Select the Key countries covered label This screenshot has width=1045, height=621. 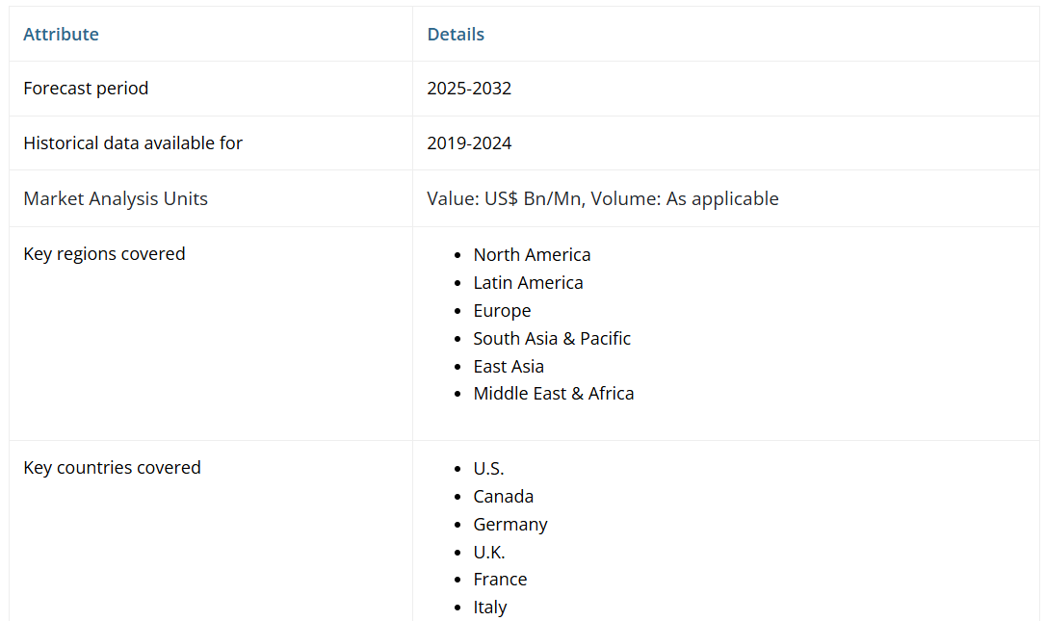tap(112, 468)
